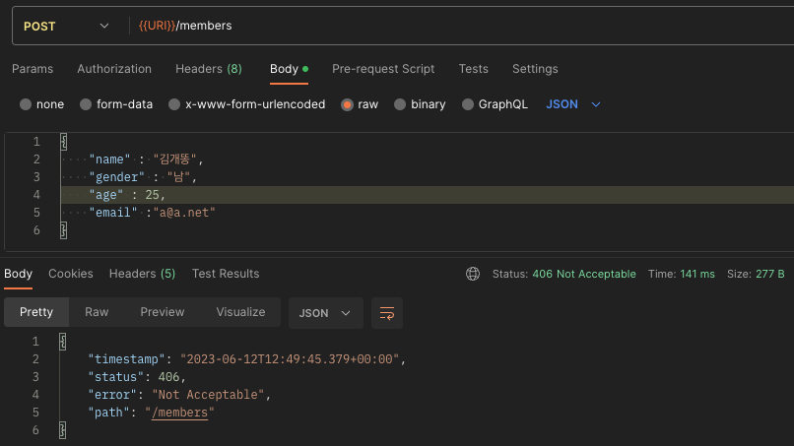Image resolution: width=794 pixels, height=446 pixels.
Task: Click the Time 141 ms value
Action: 697,274
